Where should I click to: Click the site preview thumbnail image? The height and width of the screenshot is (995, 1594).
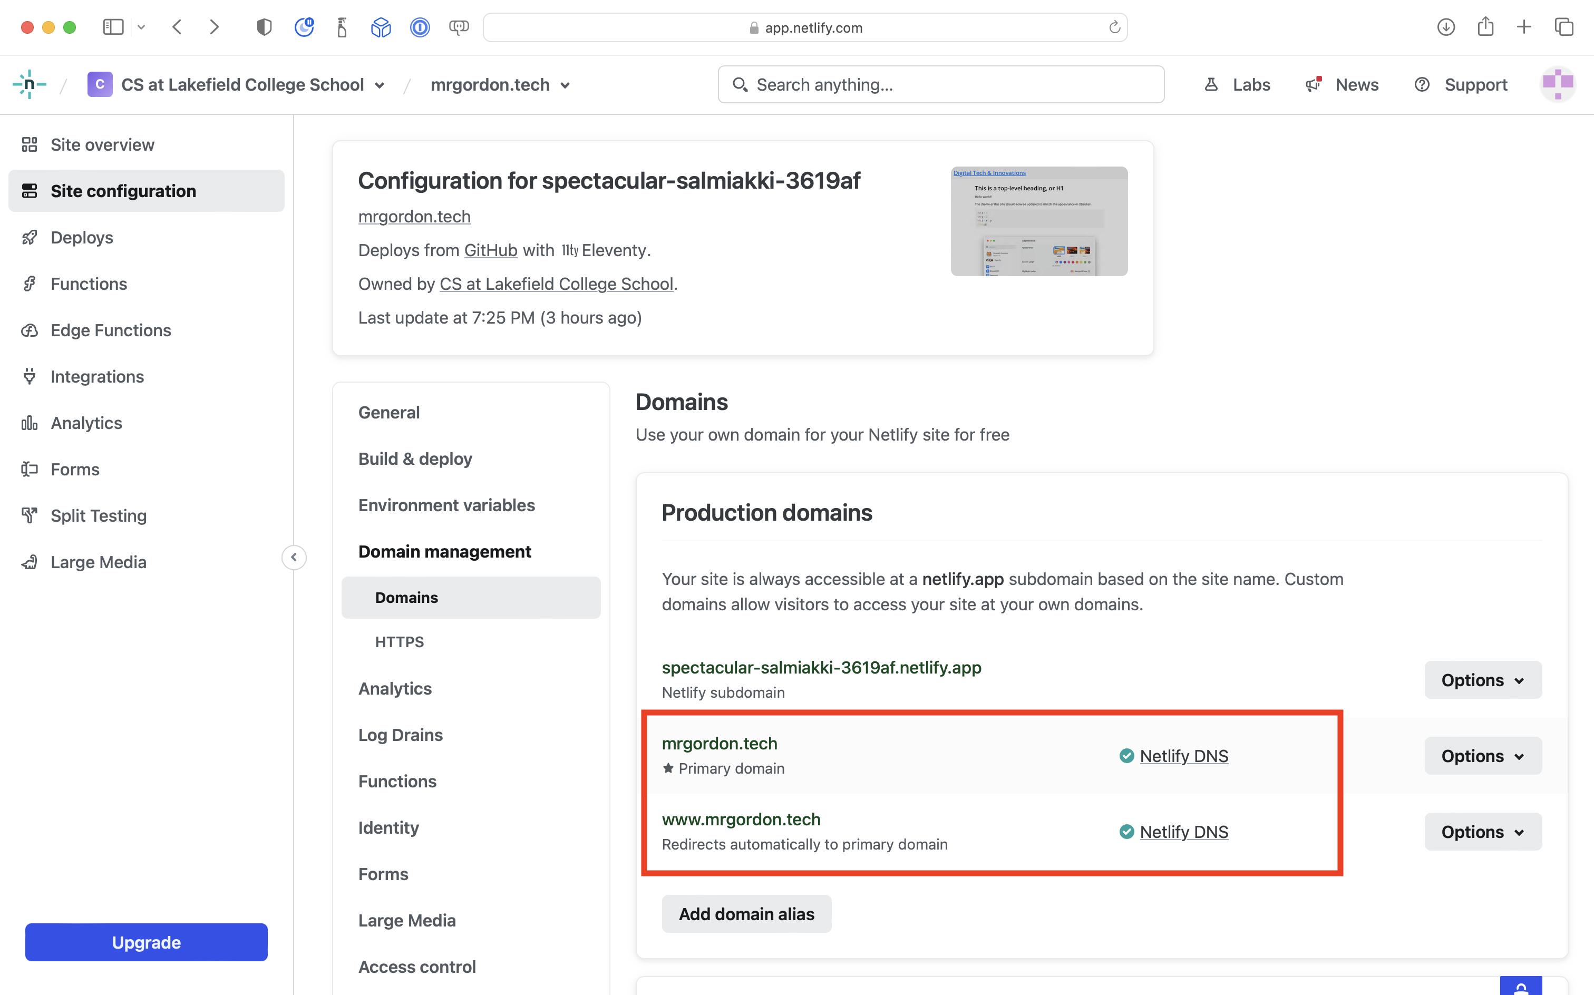click(x=1039, y=221)
